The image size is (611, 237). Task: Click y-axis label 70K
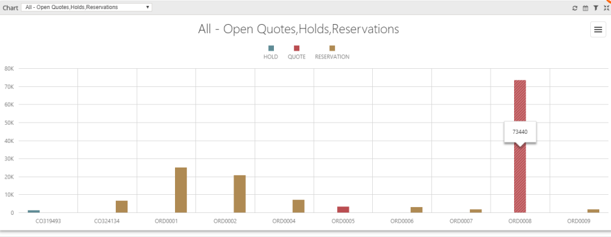(9, 87)
